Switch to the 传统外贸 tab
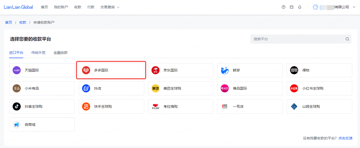 (x=38, y=53)
